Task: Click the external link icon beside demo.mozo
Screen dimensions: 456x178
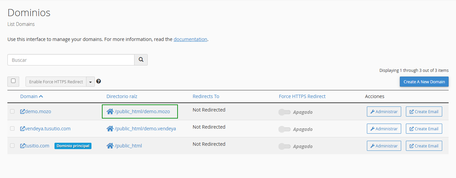Action: pos(23,112)
